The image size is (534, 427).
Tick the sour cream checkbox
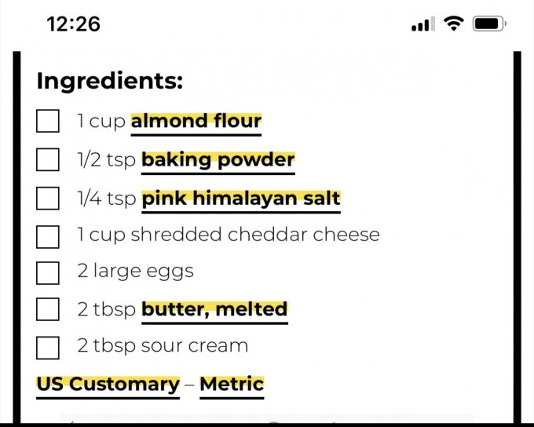(x=48, y=347)
